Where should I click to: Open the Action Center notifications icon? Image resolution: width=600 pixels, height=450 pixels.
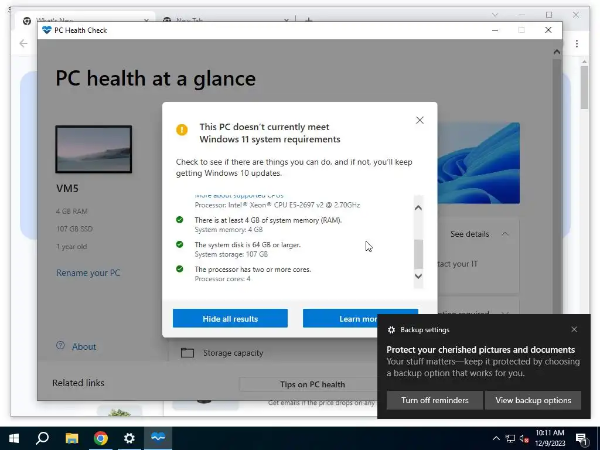(x=581, y=439)
